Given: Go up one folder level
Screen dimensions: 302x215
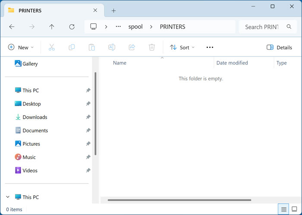Looking at the screenshot, I should click(x=52, y=27).
